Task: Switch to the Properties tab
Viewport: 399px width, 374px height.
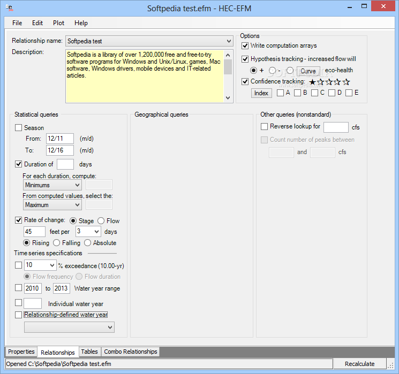Action: tap(21, 352)
